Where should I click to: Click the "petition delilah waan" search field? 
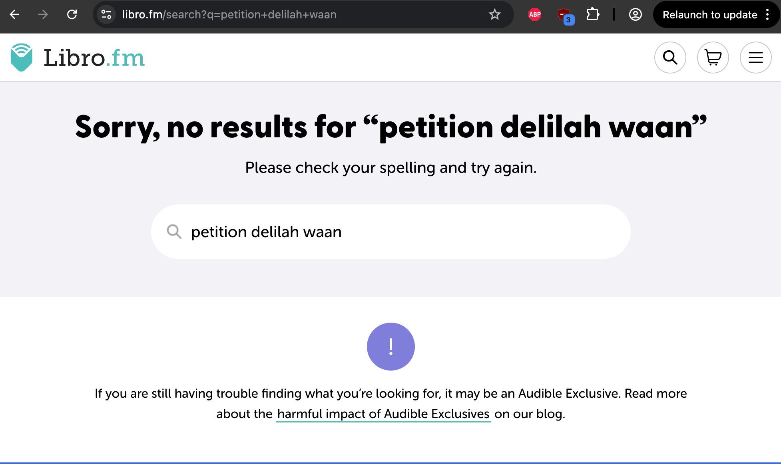400,232
